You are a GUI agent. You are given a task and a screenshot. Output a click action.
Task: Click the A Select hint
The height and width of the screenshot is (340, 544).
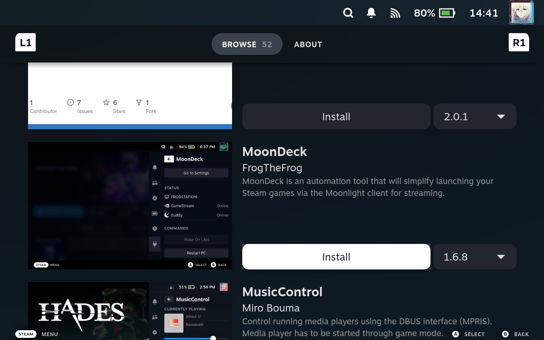tap(468, 334)
